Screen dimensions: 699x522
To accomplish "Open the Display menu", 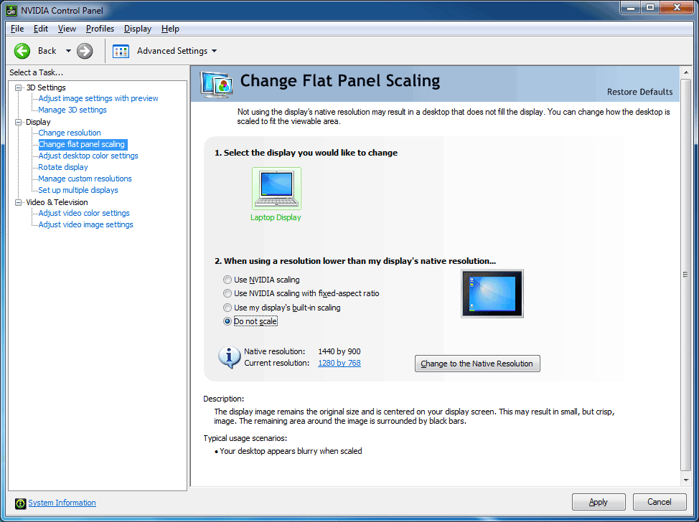I will pyautogui.click(x=138, y=29).
